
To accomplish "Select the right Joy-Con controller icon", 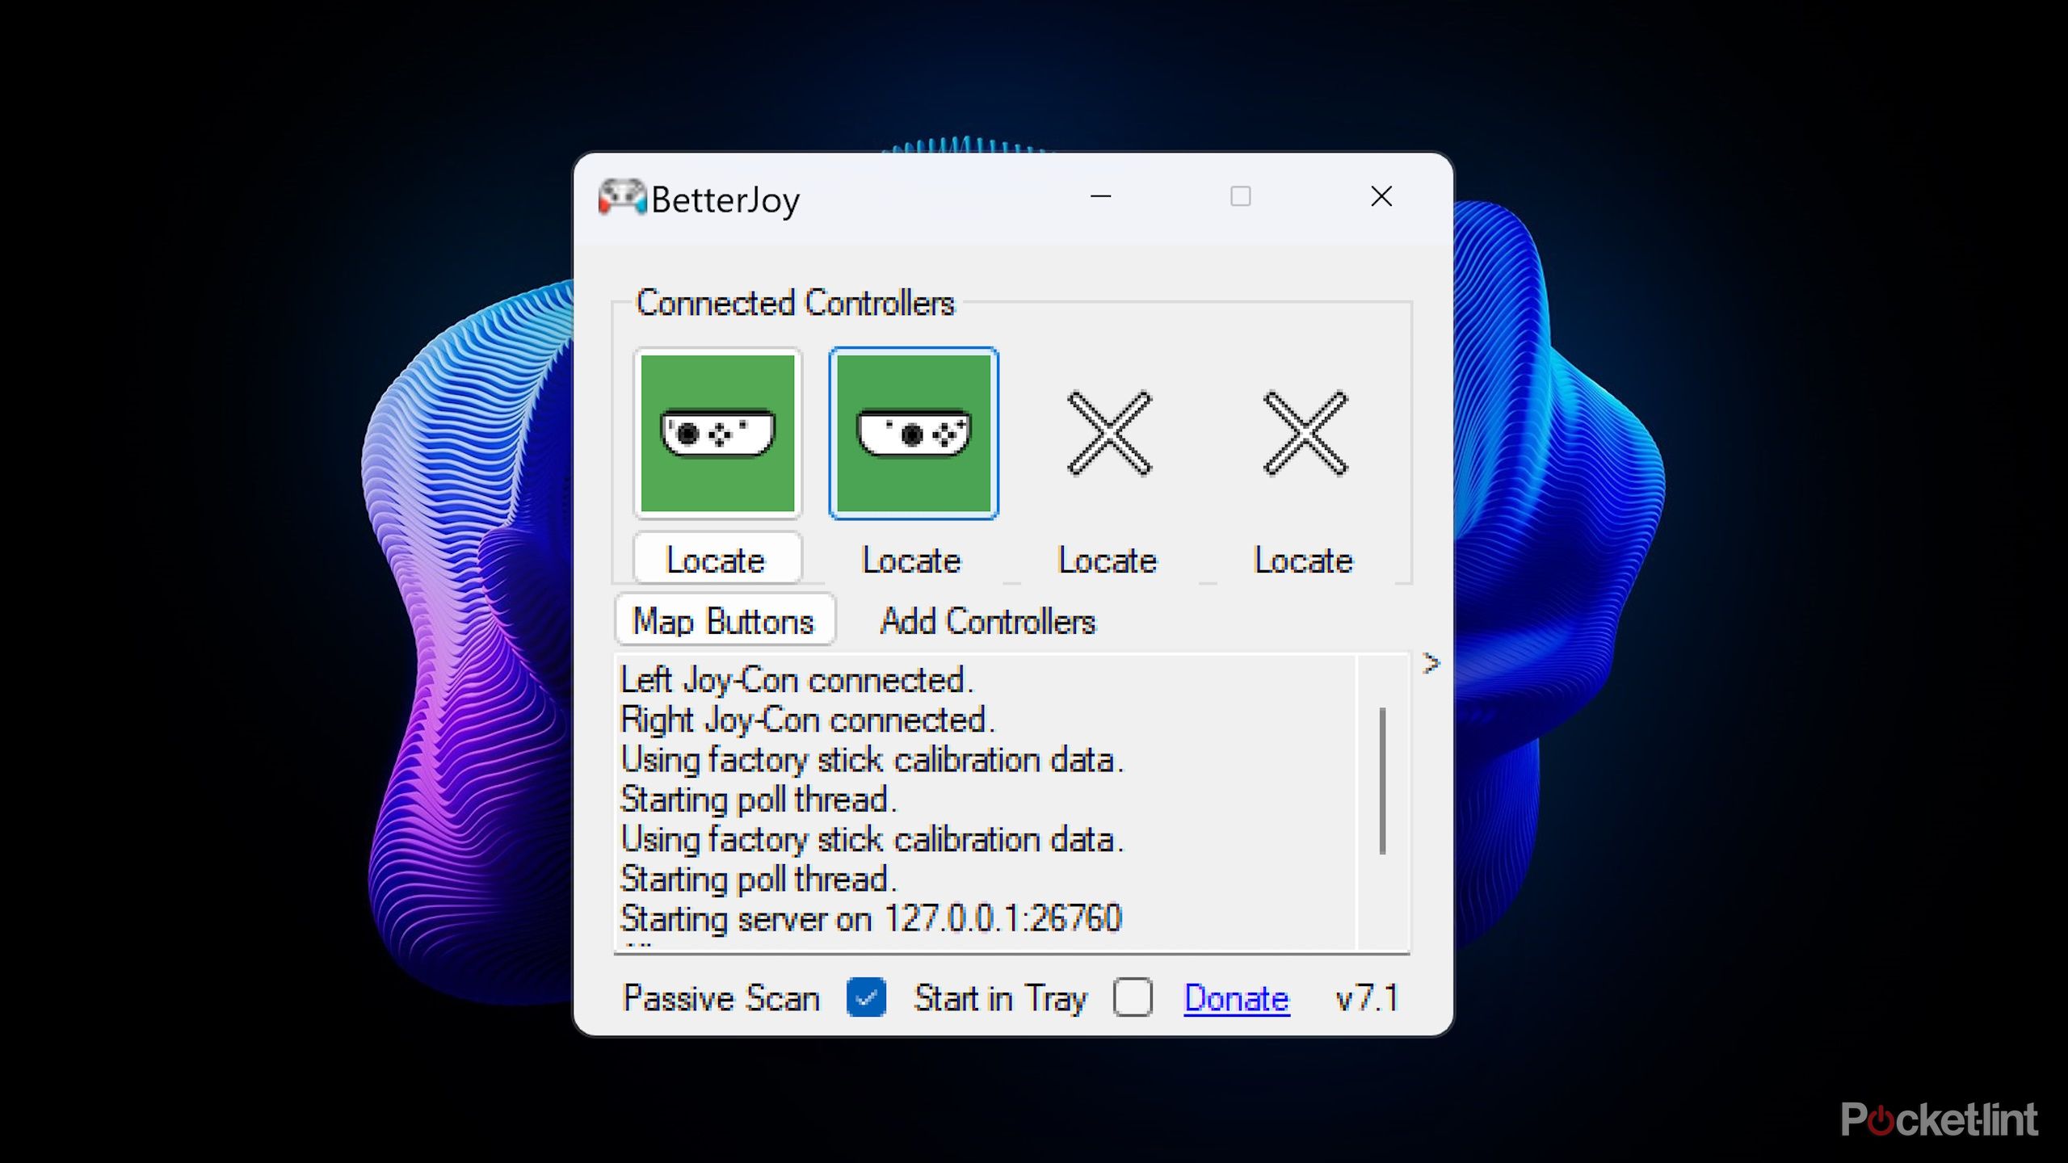I will pyautogui.click(x=914, y=434).
